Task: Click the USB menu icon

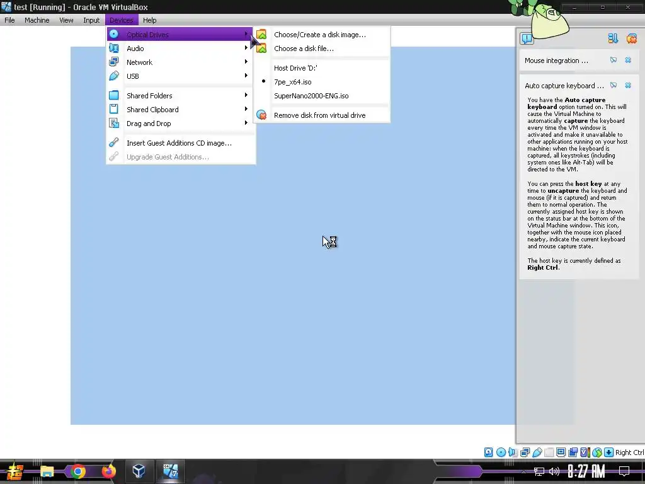Action: pyautogui.click(x=114, y=76)
